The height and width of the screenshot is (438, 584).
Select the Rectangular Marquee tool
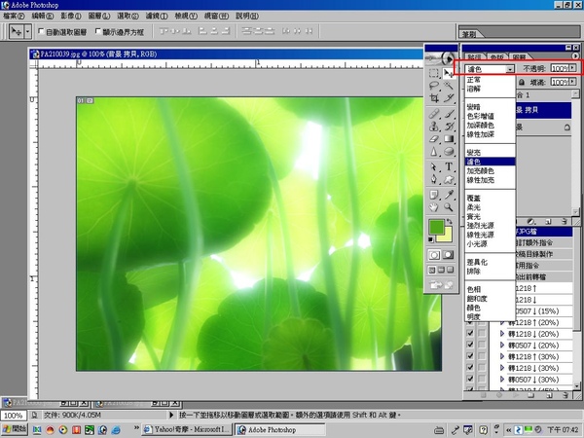433,73
